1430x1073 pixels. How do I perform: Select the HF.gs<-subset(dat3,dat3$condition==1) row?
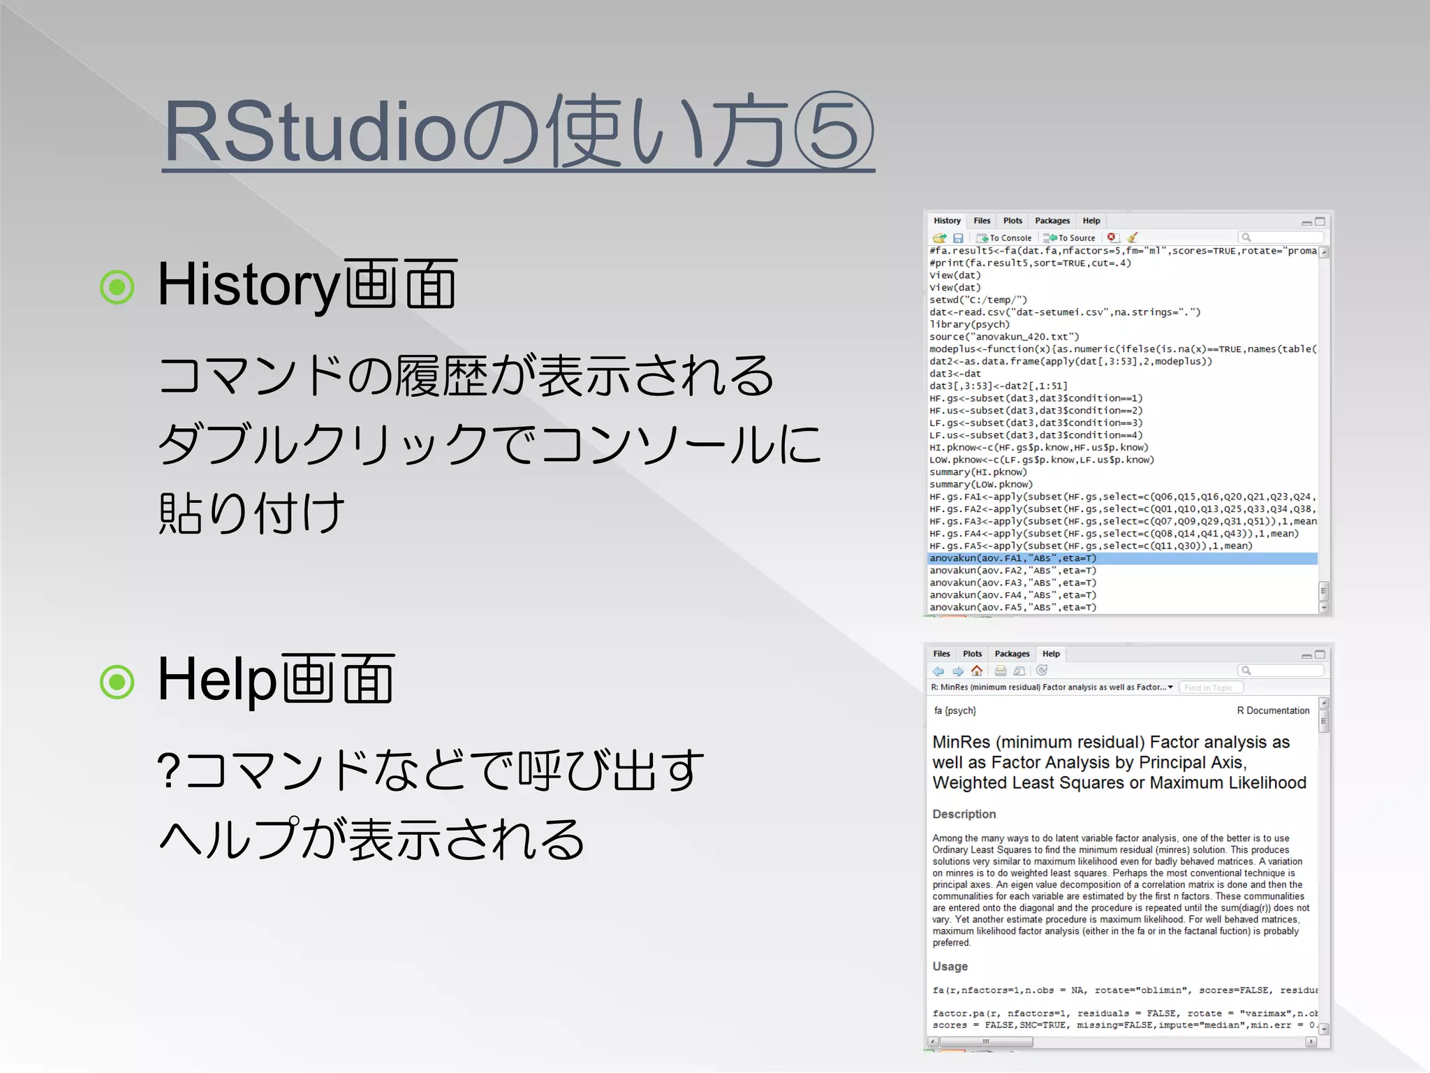1123,398
